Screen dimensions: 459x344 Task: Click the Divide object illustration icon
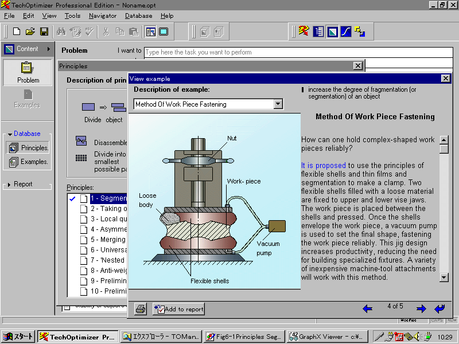(104, 107)
